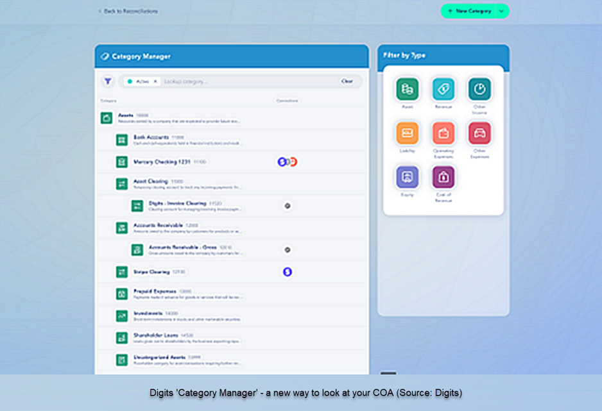This screenshot has height=411, width=602.
Task: Click the Bank Accounts category icon
Action: 122,140
